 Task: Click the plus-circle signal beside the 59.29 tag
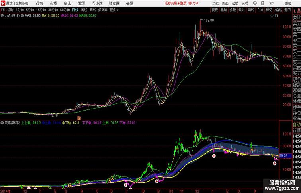coord(274,163)
